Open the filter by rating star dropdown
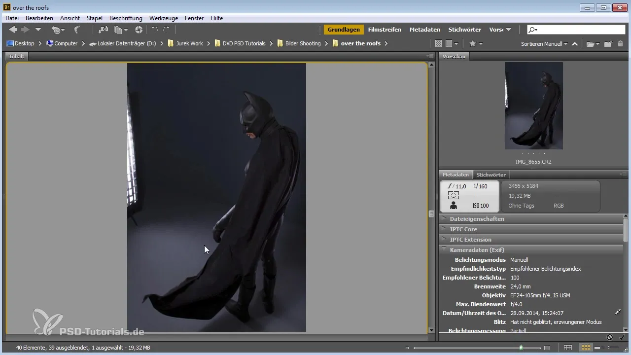 pos(475,43)
